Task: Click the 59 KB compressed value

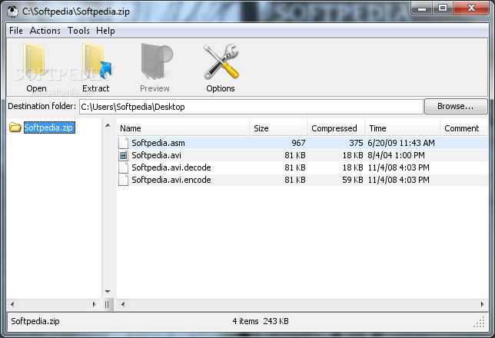Action: pos(353,180)
